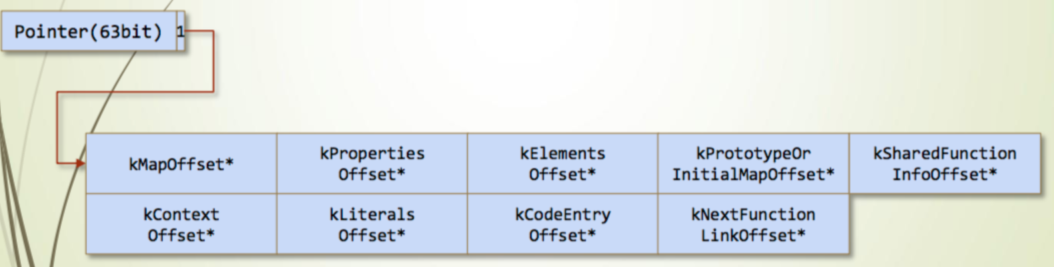Image resolution: width=1054 pixels, height=267 pixels.
Task: Click the word InfoOffset* in the top-right cell
Action: (945, 175)
